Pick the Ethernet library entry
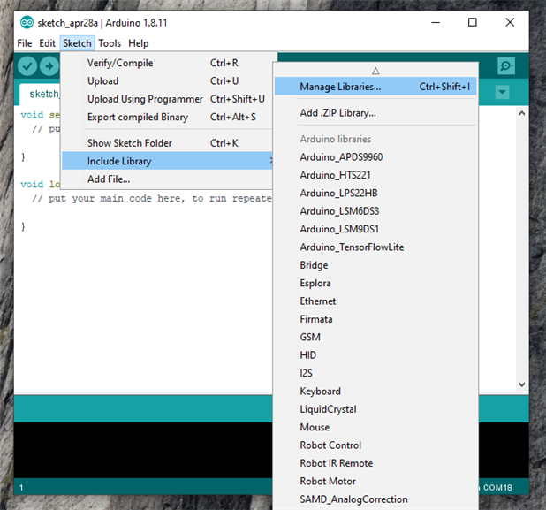The width and height of the screenshot is (546, 510). 318,301
